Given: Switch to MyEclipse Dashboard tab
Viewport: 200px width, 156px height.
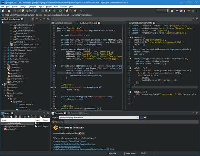Looking at the screenshot, I should [x=62, y=23].
